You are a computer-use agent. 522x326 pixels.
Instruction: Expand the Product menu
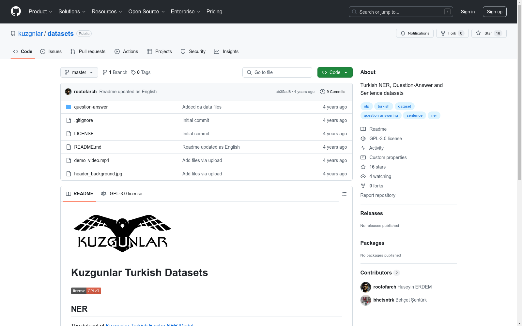(40, 12)
